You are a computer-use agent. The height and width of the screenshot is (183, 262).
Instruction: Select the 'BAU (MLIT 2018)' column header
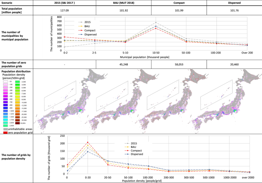[124, 3]
